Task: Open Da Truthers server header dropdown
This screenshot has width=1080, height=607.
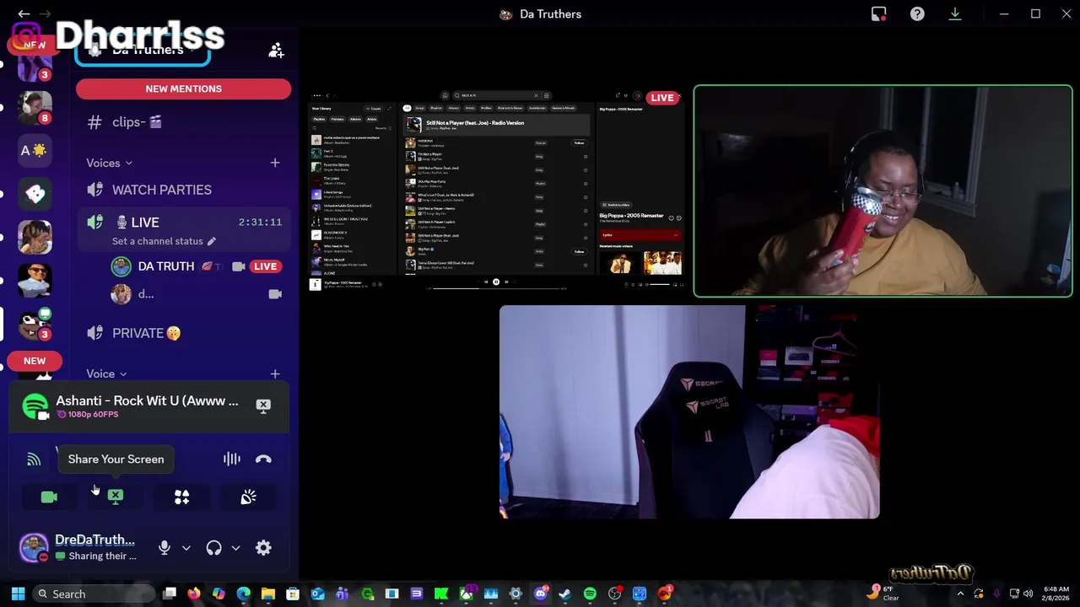Action: click(143, 52)
